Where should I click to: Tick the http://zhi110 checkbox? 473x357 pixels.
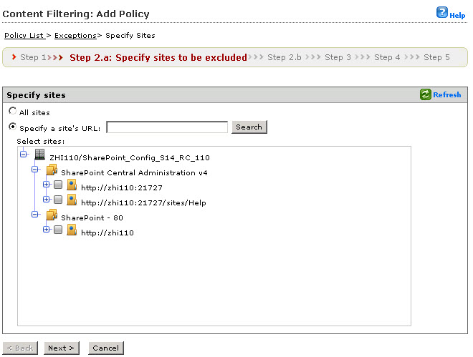pyautogui.click(x=58, y=231)
